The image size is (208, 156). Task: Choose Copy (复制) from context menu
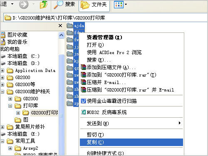(131, 142)
